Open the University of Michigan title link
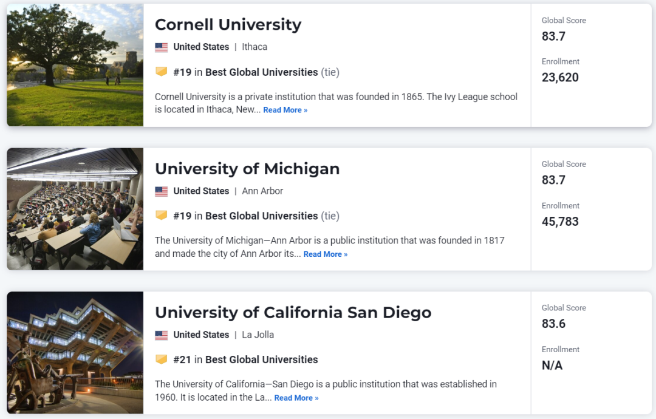 [x=247, y=169]
